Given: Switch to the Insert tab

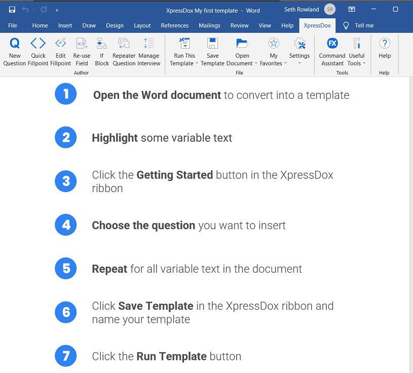Looking at the screenshot, I should tap(65, 25).
